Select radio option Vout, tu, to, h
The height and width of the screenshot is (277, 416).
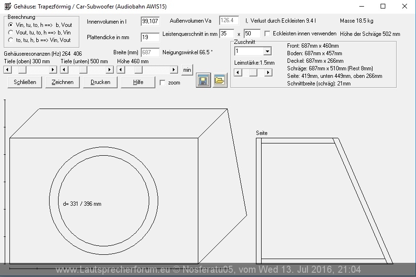(11, 33)
